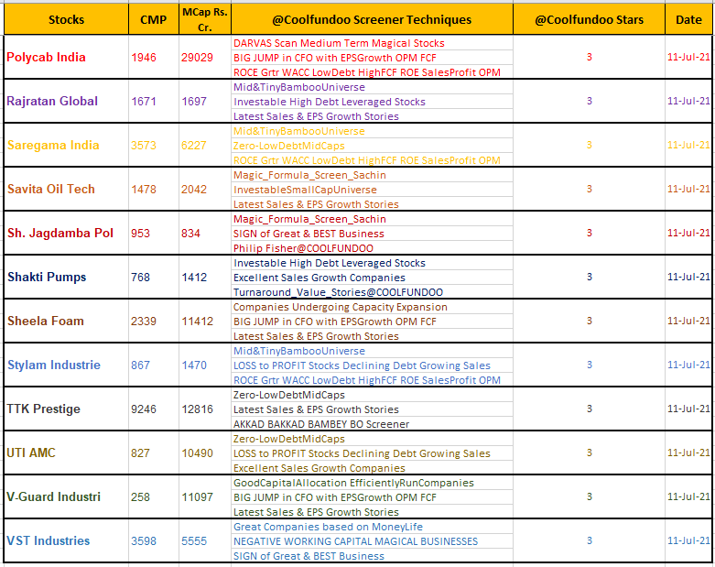
Task: Click Rajratan's Investable High Debt Leveraged Stocks
Action: [372, 102]
